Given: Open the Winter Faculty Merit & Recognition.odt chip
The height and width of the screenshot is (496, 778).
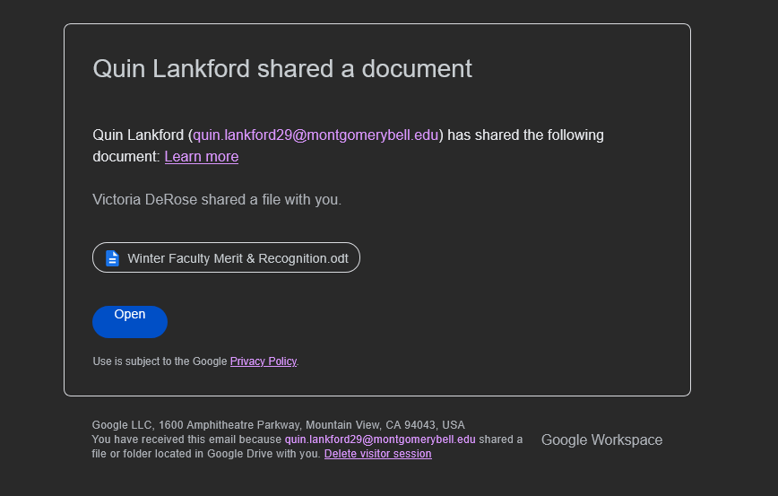Looking at the screenshot, I should 226,258.
